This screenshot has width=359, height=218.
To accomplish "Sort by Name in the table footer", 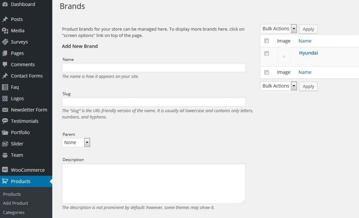I will pos(305,72).
